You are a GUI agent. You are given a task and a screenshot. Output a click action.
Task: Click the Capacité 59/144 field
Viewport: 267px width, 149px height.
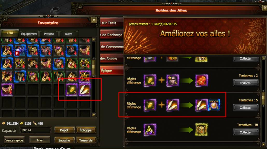tap(35, 130)
